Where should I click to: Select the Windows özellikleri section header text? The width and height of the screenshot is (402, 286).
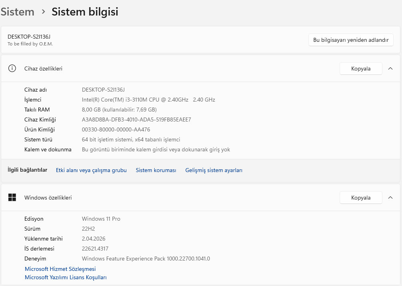point(48,198)
